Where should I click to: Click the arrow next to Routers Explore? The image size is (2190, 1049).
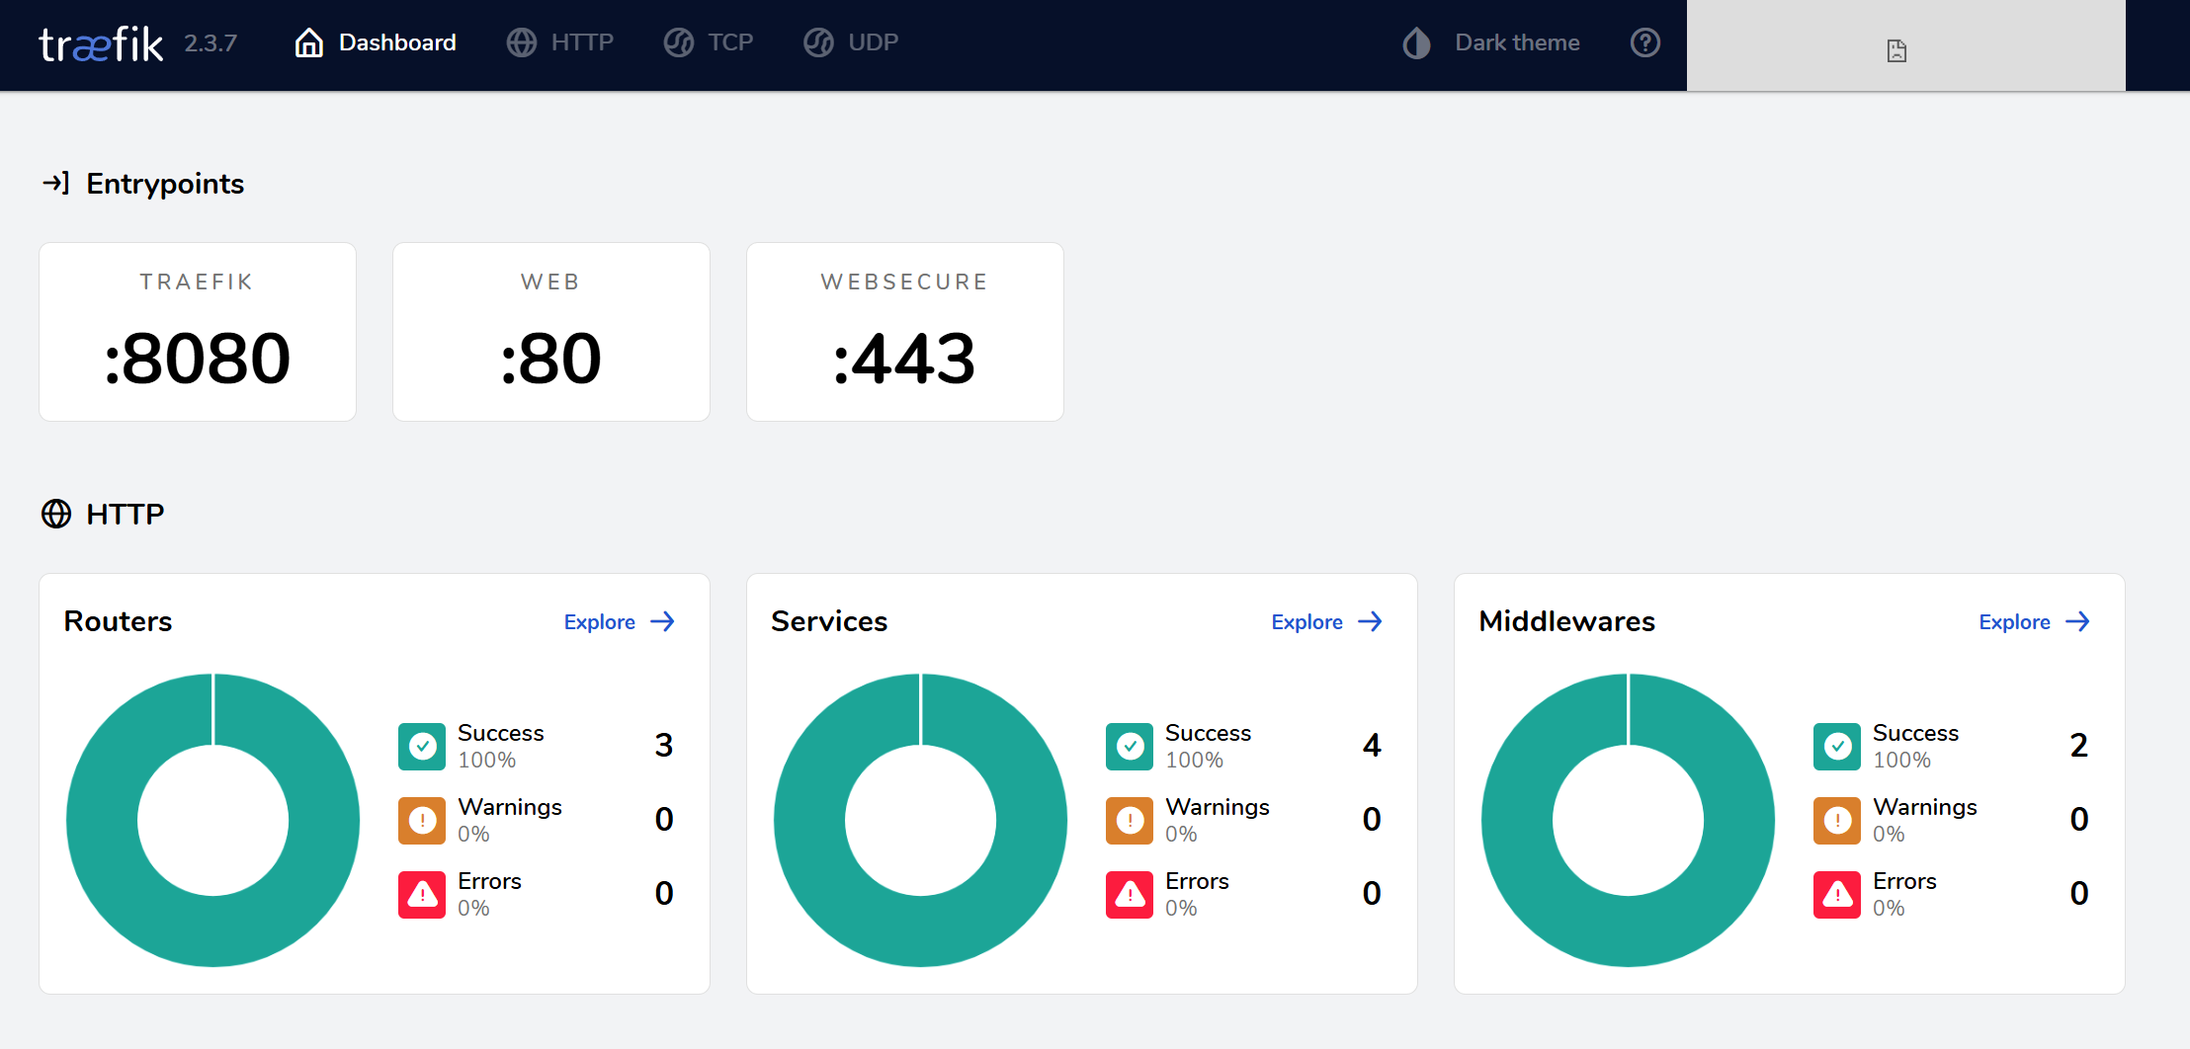click(663, 621)
